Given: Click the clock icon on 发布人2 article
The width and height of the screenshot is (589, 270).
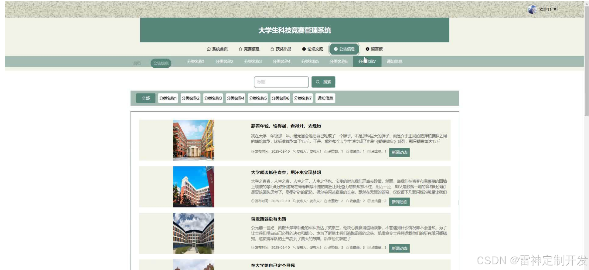Looking at the screenshot, I should point(253,201).
